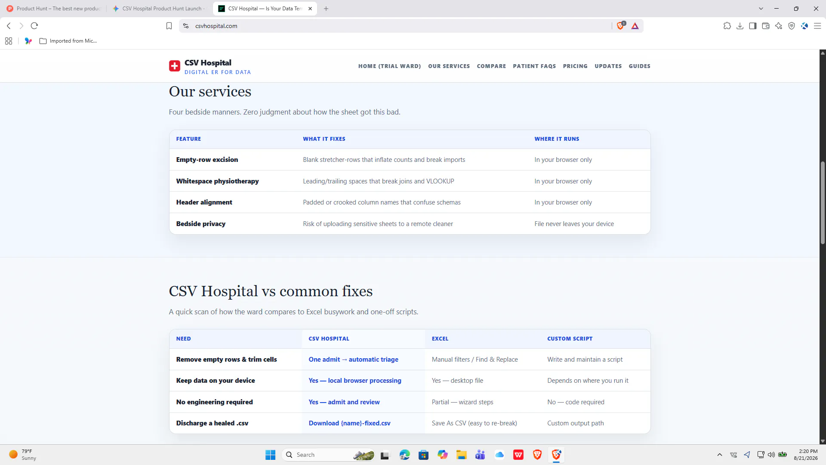Image resolution: width=826 pixels, height=465 pixels.
Task: Open Microsoft Edge from taskbar
Action: pos(404,455)
